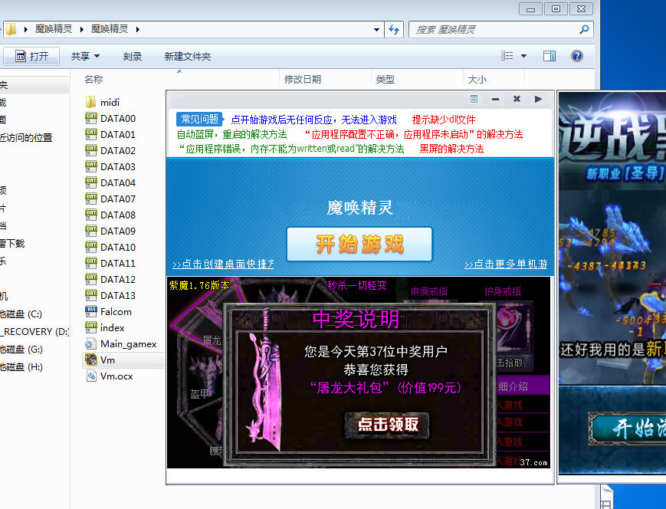The height and width of the screenshot is (509, 666).
Task: Toggle the preview pane icon
Action: pyautogui.click(x=550, y=56)
